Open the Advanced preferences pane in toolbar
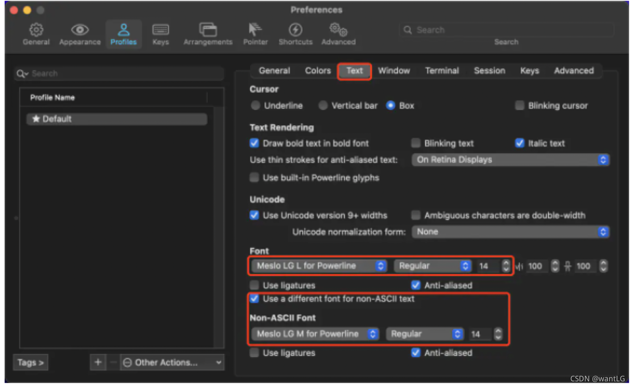The image size is (631, 386). tap(338, 34)
